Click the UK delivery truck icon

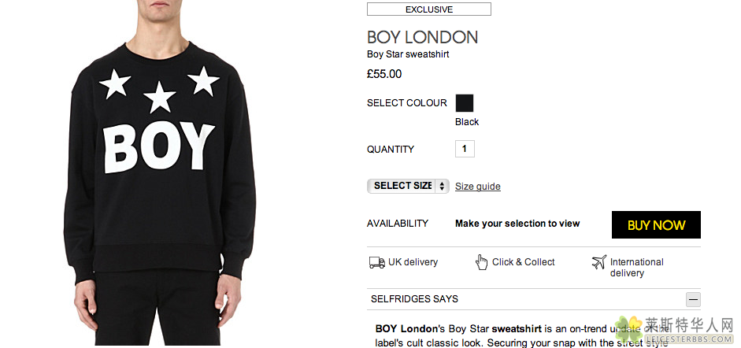pos(376,262)
